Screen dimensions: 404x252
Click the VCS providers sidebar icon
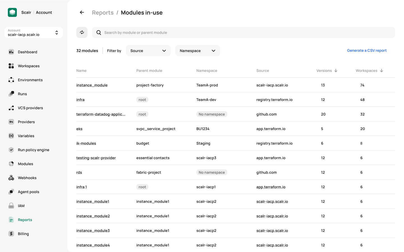coord(11,108)
